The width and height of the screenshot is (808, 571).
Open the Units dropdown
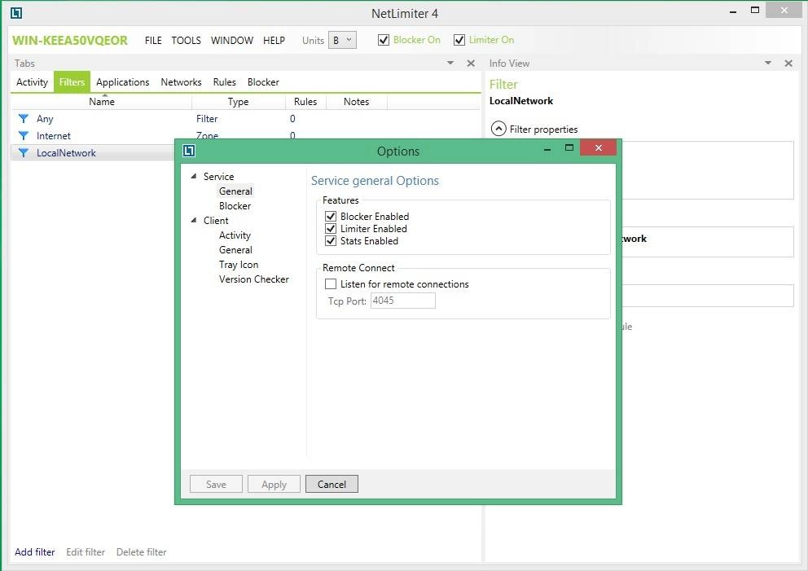tap(342, 40)
